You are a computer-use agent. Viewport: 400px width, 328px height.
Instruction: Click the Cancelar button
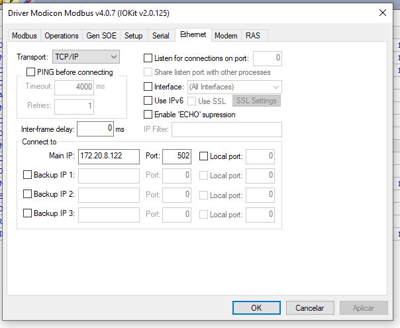coord(310,307)
